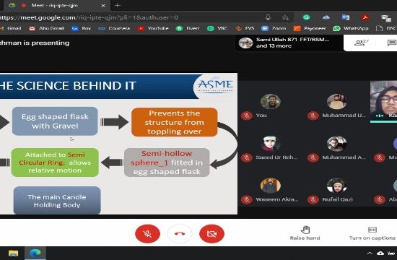Open the YouTube bookmark

click(153, 28)
